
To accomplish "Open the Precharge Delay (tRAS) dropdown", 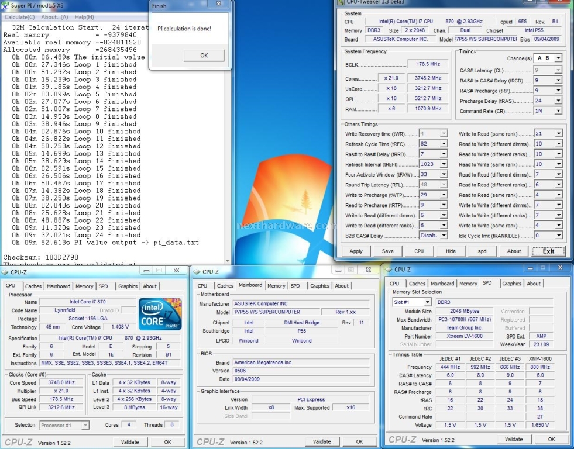I will pyautogui.click(x=558, y=101).
